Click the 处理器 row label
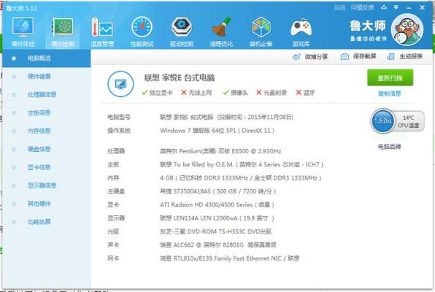Image resolution: width=435 pixels, height=292 pixels. point(116,151)
